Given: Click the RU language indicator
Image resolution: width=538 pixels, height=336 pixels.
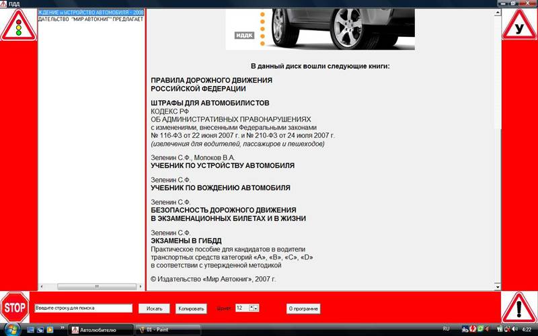Looking at the screenshot, I should coord(446,329).
